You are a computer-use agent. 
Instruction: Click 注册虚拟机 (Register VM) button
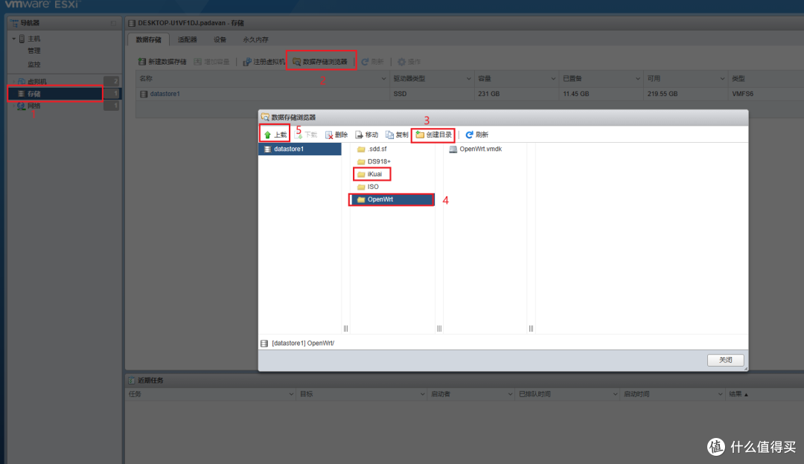pyautogui.click(x=264, y=62)
